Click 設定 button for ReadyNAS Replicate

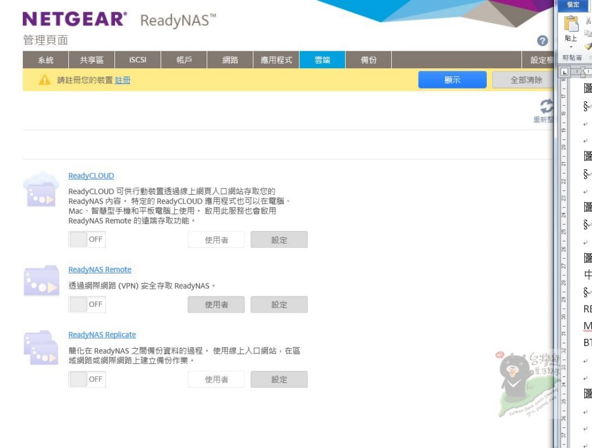click(279, 379)
